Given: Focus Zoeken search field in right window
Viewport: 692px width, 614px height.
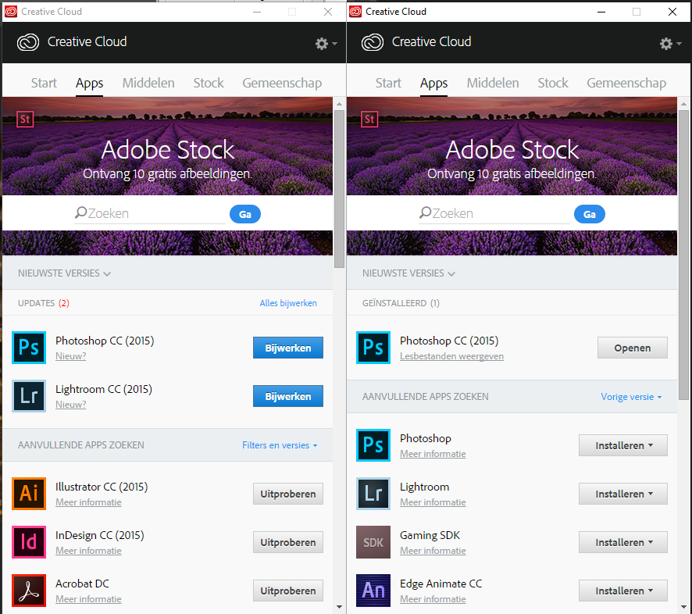Looking at the screenshot, I should 494,213.
